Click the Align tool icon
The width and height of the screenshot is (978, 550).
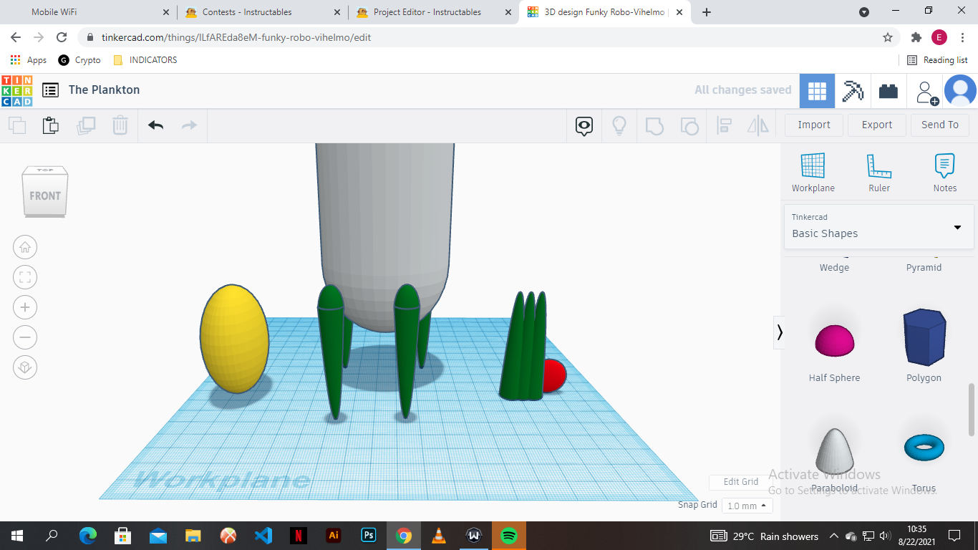(x=724, y=126)
